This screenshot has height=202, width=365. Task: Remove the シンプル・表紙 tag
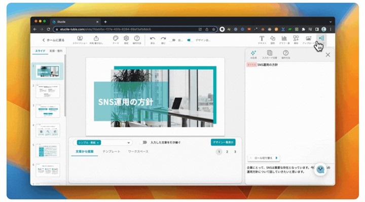(98, 143)
